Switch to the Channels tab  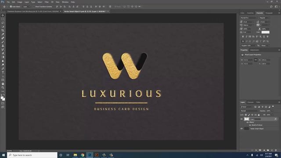251,102
